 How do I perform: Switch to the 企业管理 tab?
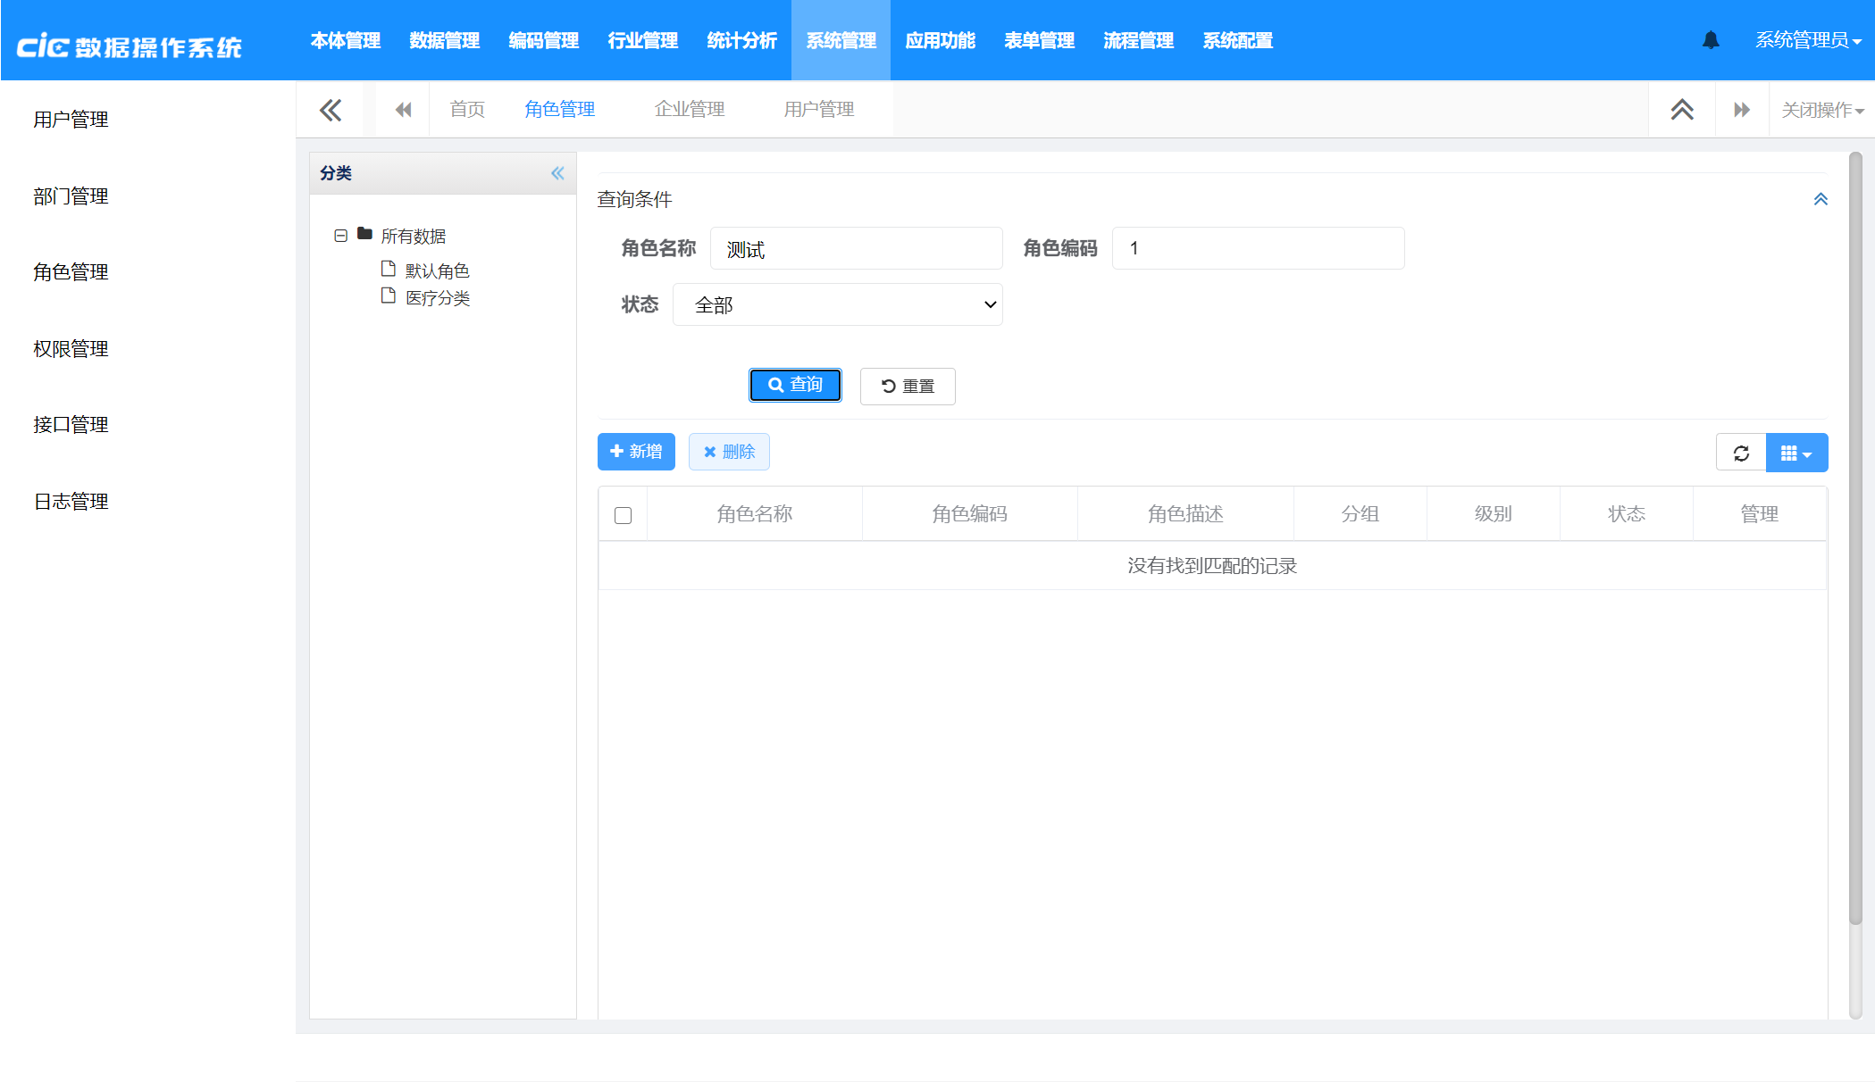point(689,109)
